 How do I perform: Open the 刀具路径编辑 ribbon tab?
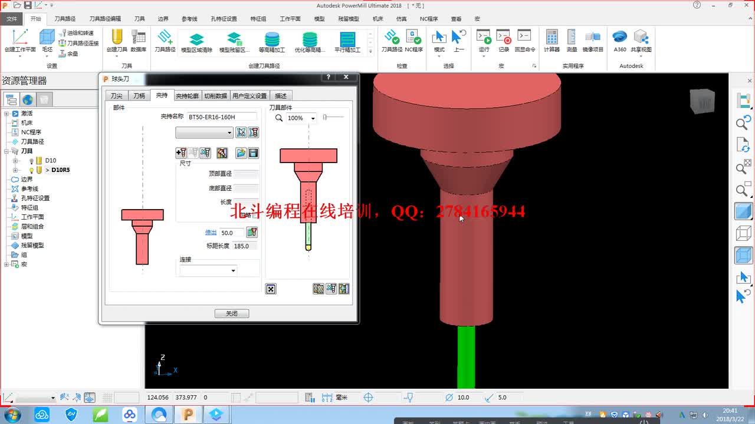105,19
